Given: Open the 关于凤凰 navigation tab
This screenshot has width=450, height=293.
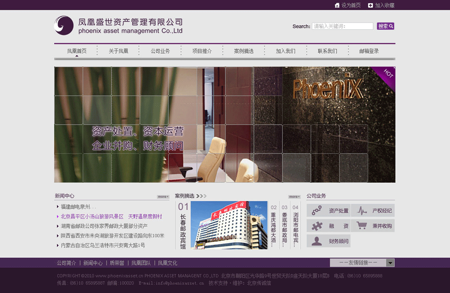Looking at the screenshot, I should pos(117,51).
